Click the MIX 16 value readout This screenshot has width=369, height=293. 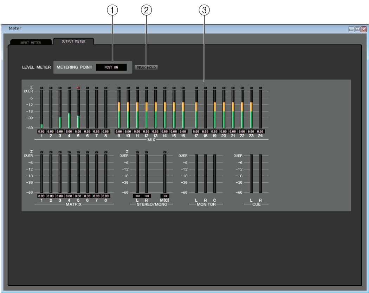coord(183,131)
